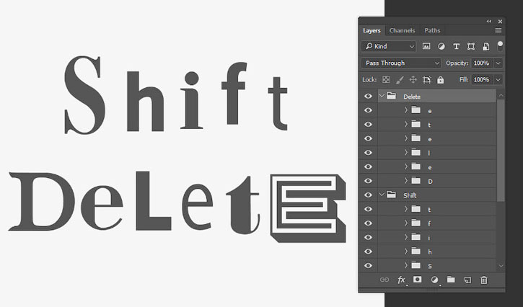
Task: Create a new layer
Action: pyautogui.click(x=467, y=280)
